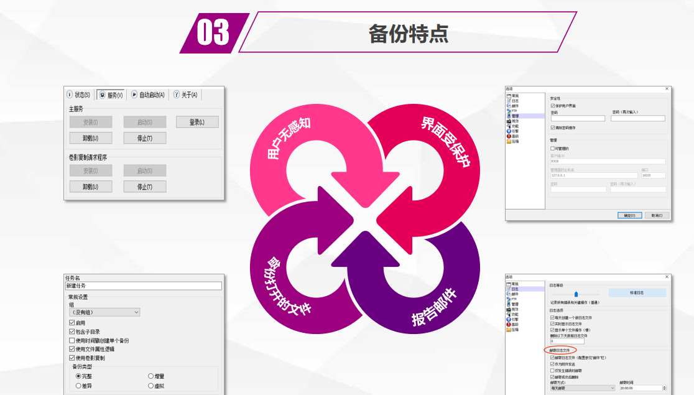Click the 关于(A) question mark icon
The image size is (694, 395).
176,95
